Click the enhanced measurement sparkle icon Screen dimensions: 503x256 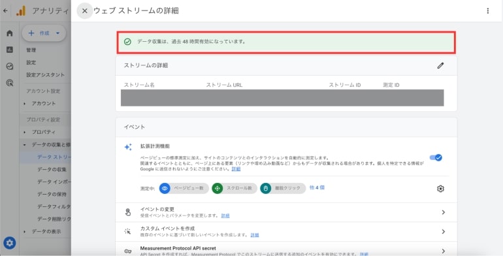coord(128,147)
